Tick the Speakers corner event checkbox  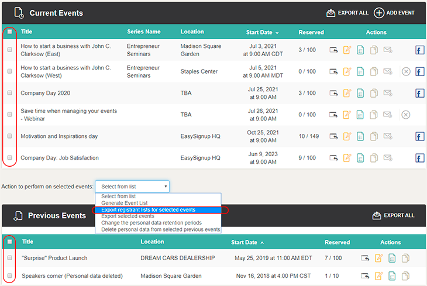(x=10, y=275)
